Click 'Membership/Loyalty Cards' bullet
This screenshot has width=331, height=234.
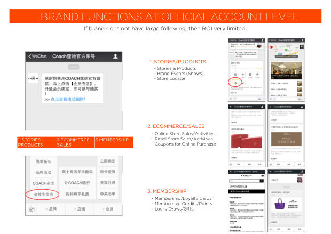(x=183, y=198)
